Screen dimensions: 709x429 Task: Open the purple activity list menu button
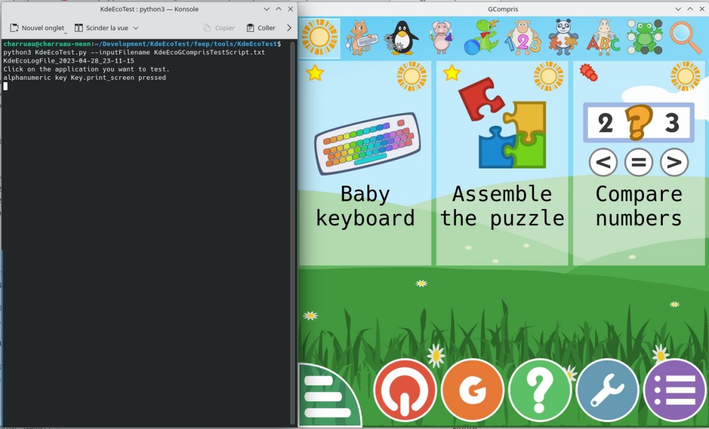[x=675, y=390]
